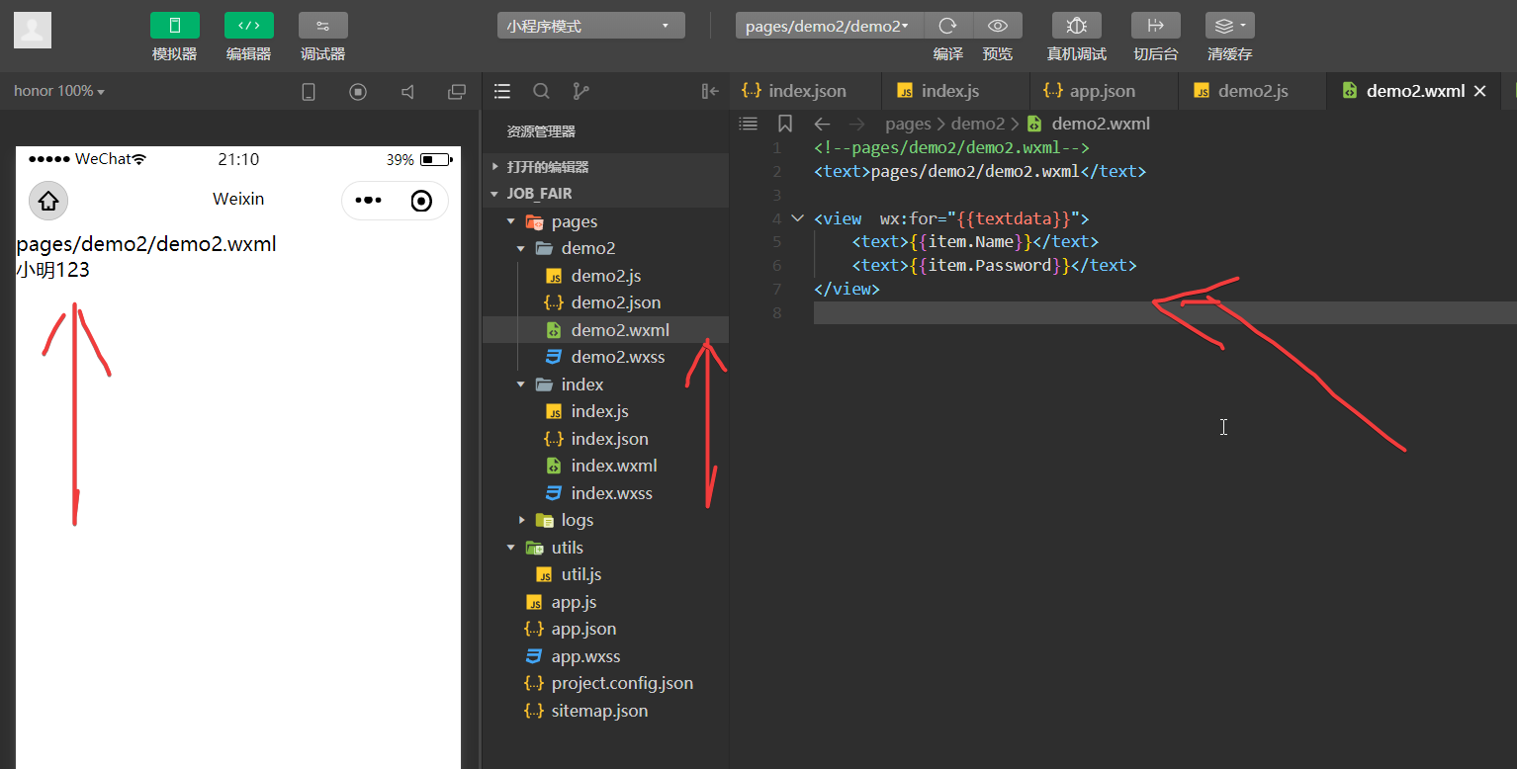
Task: Open util.js in the file tree
Action: pyautogui.click(x=605, y=574)
